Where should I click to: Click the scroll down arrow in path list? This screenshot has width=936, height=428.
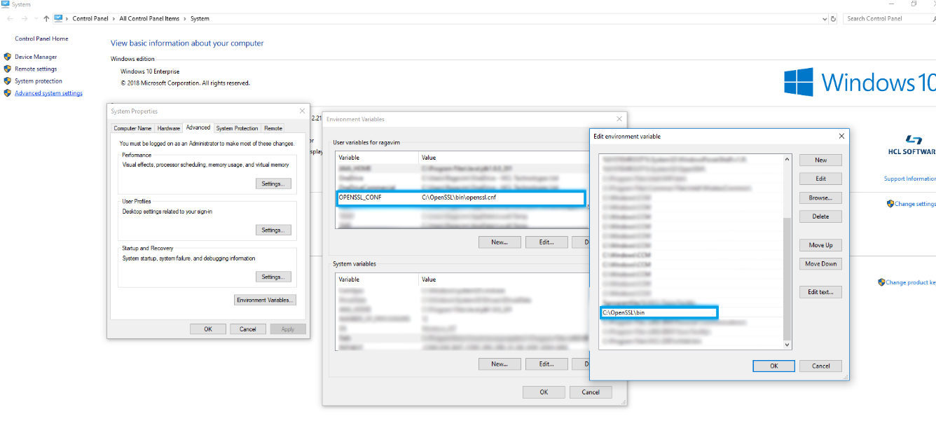pyautogui.click(x=787, y=345)
